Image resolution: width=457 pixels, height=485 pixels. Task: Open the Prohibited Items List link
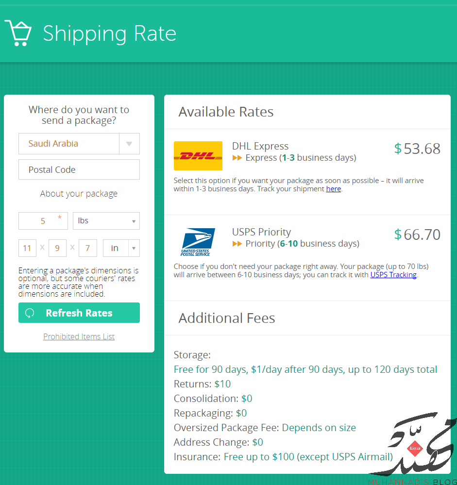(79, 336)
